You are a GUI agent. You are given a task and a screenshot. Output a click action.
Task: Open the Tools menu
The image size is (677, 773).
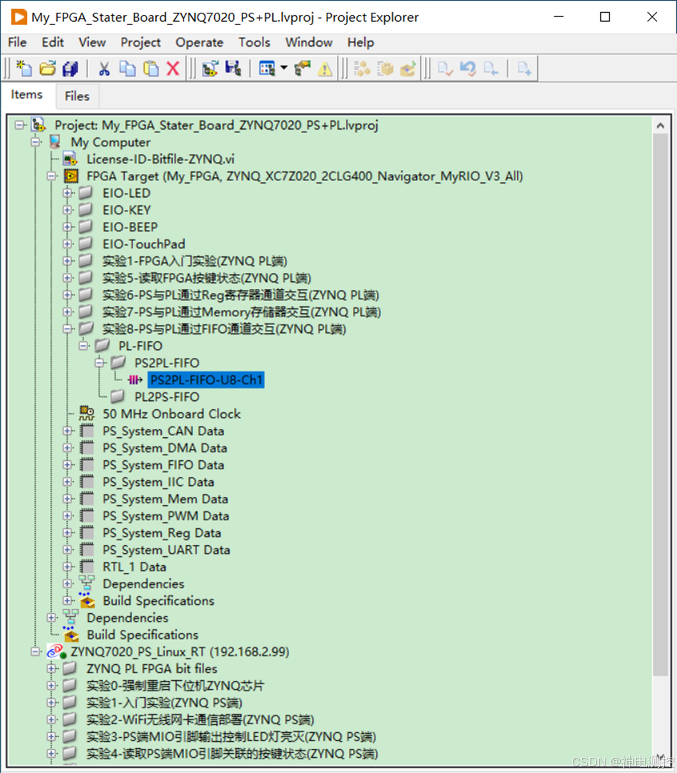click(x=254, y=42)
